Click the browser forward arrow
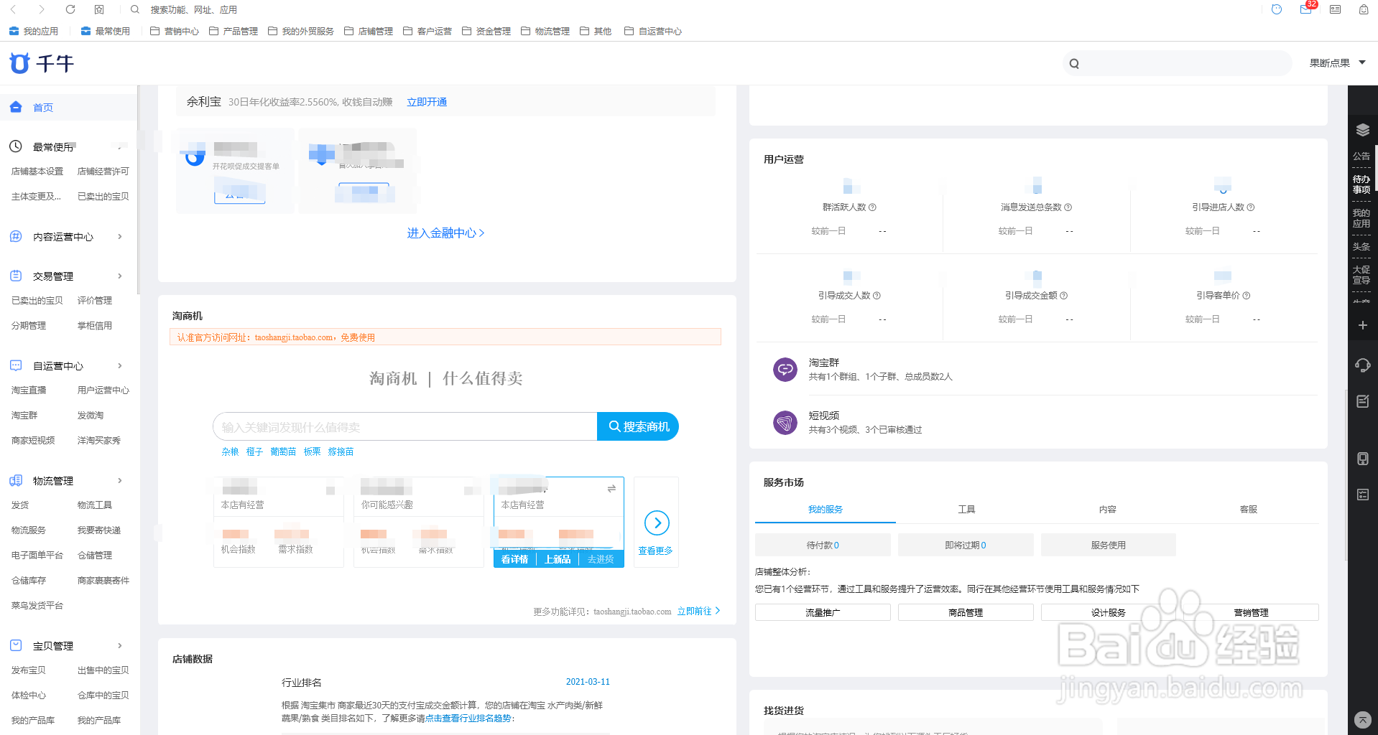This screenshot has height=735, width=1378. click(41, 9)
